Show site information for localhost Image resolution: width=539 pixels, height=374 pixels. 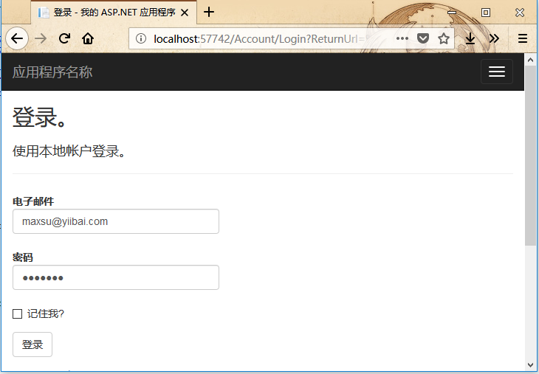click(x=142, y=38)
